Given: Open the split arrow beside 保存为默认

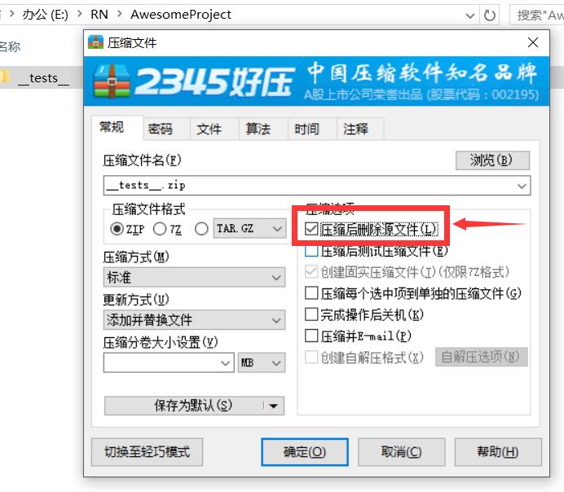Looking at the screenshot, I should coord(273,406).
